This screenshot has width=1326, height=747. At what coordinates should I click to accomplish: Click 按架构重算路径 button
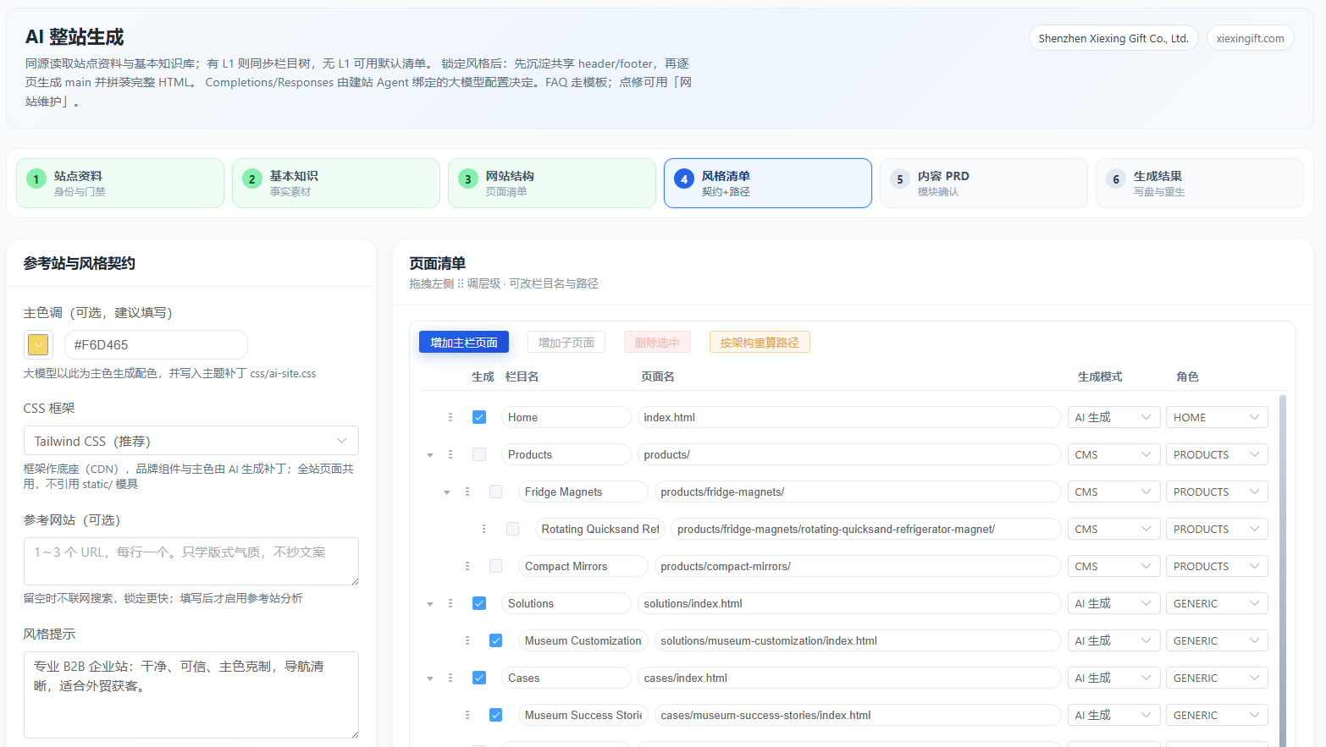click(760, 342)
